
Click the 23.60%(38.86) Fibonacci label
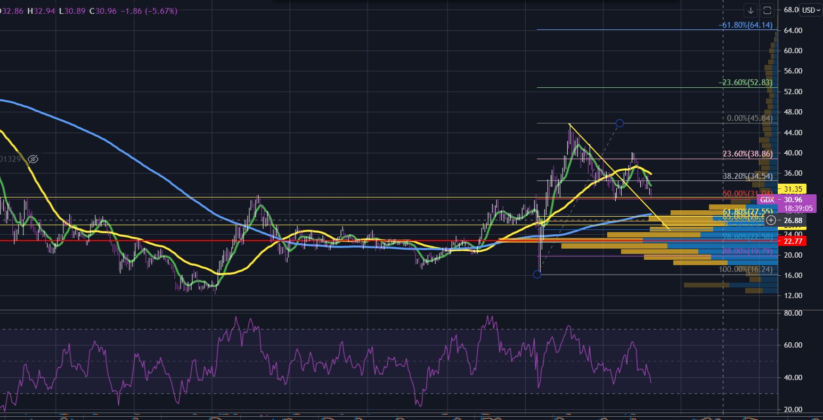tap(747, 153)
